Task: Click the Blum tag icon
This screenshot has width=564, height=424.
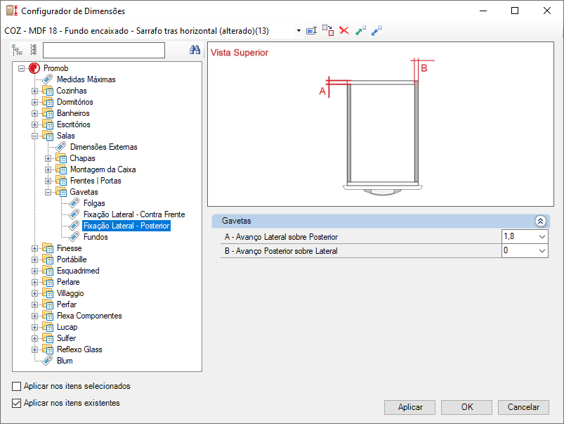Action: [48, 361]
